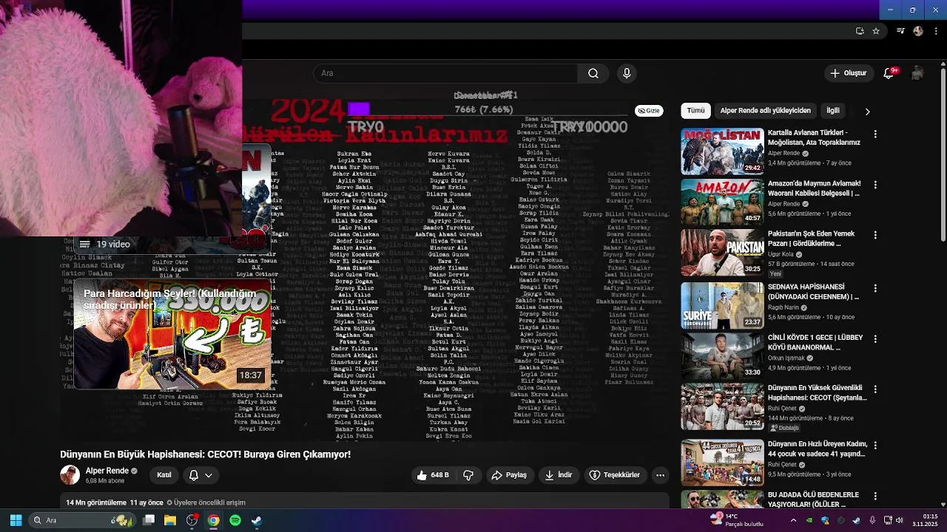Click Orkun Işıtmak channel name
The image size is (947, 532).
pos(786,358)
